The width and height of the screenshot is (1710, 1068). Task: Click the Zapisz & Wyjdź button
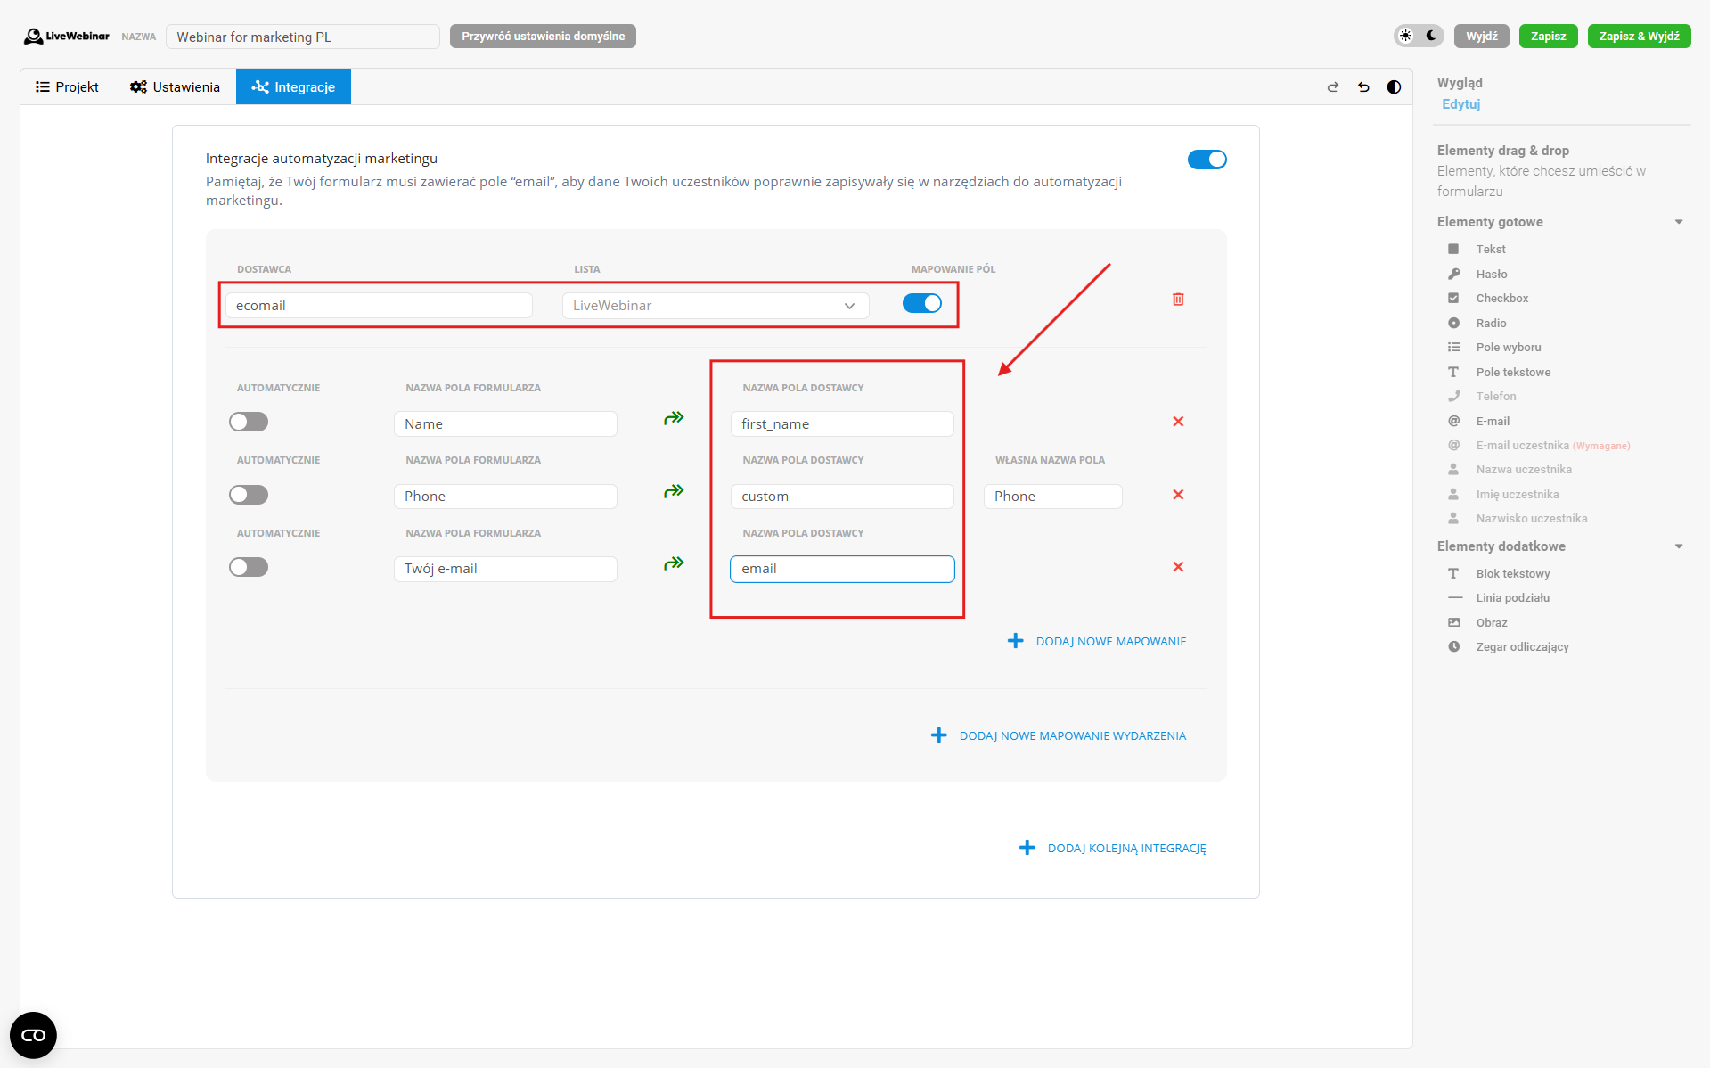click(1638, 37)
